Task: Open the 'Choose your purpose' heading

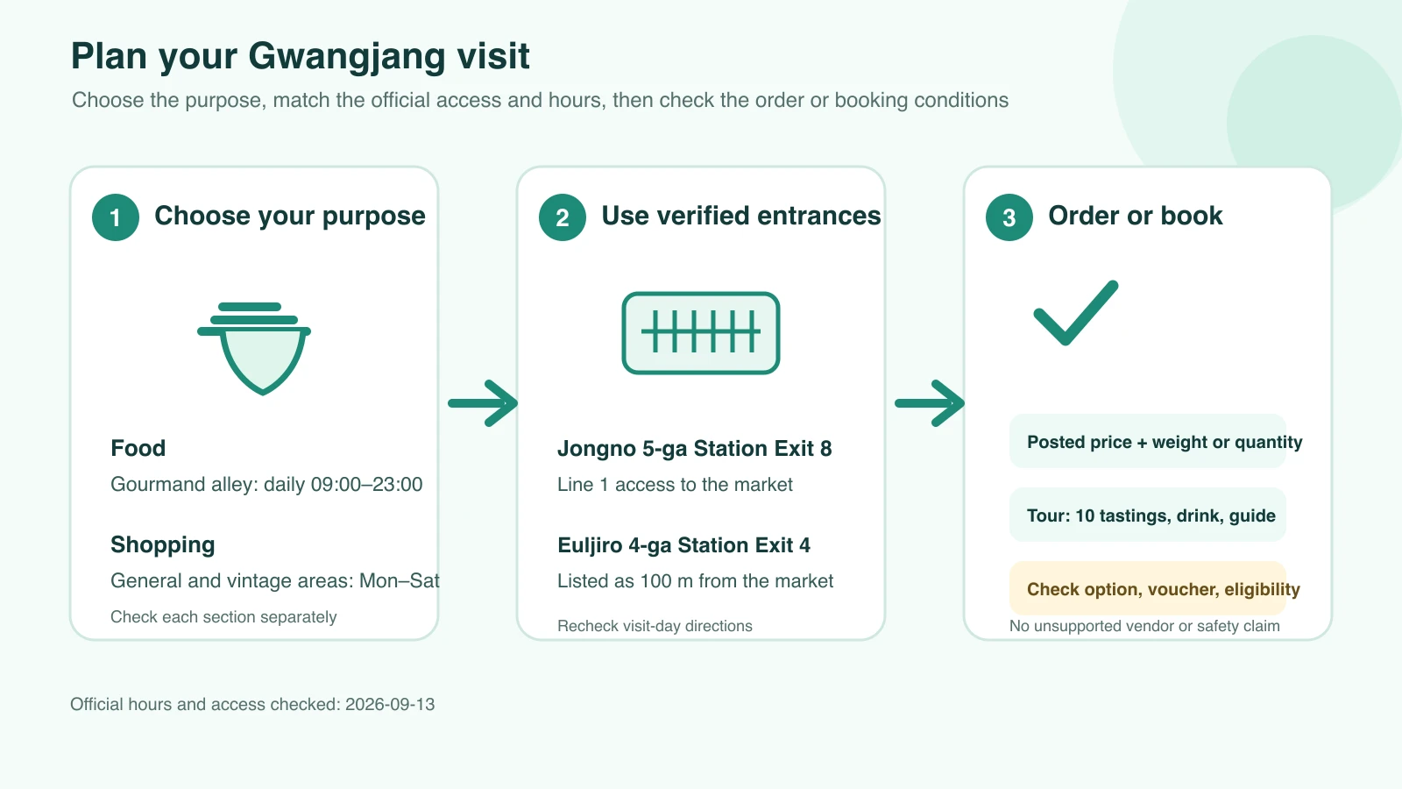Action: (290, 217)
